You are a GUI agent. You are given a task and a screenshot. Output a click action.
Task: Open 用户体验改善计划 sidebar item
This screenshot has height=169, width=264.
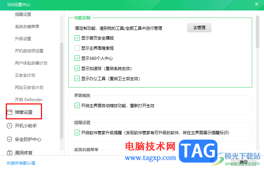(x=31, y=63)
